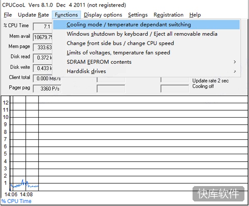Open the Registration menu
The image size is (249, 206).
[x=168, y=15]
